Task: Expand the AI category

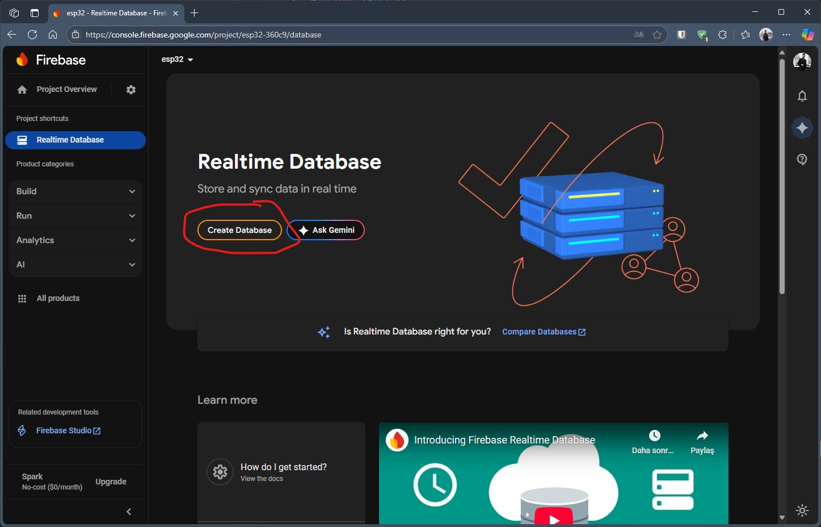Action: (75, 265)
